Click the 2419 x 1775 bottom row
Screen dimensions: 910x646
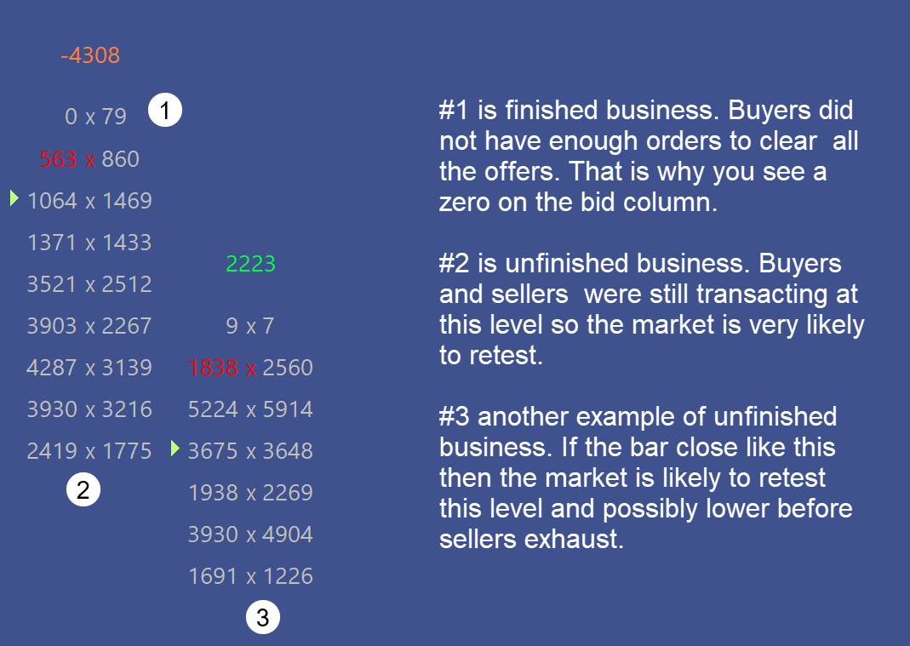[89, 451]
